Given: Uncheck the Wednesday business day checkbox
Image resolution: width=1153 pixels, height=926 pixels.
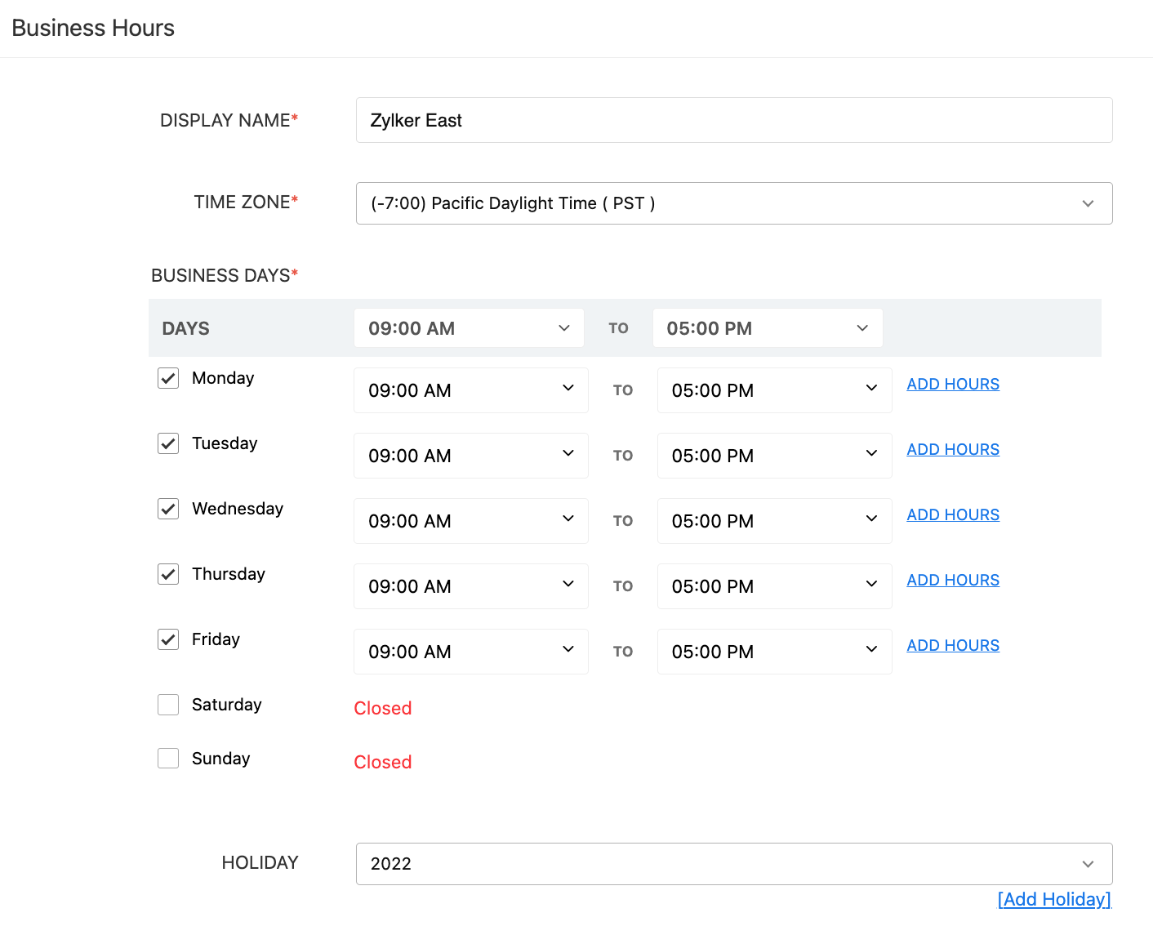Looking at the screenshot, I should pyautogui.click(x=168, y=509).
